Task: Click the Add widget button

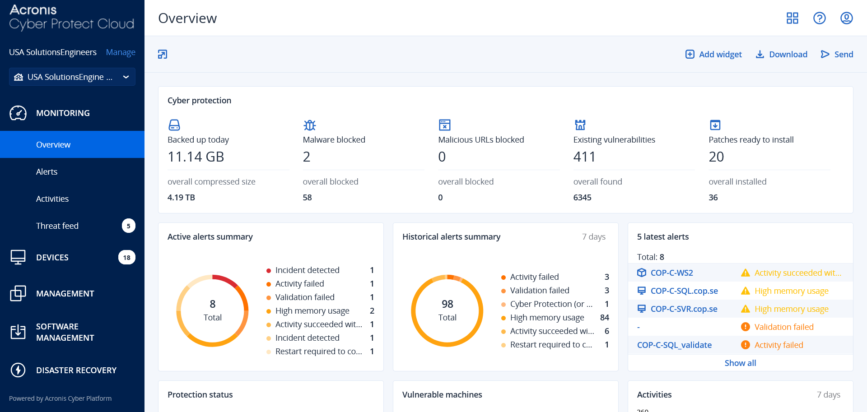Action: [x=713, y=54]
